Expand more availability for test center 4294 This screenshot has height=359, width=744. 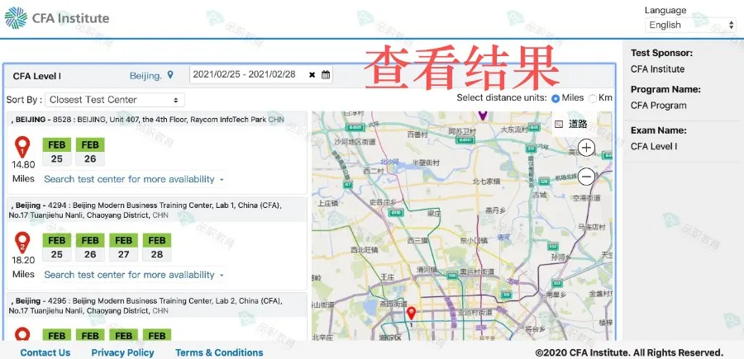pyautogui.click(x=134, y=275)
